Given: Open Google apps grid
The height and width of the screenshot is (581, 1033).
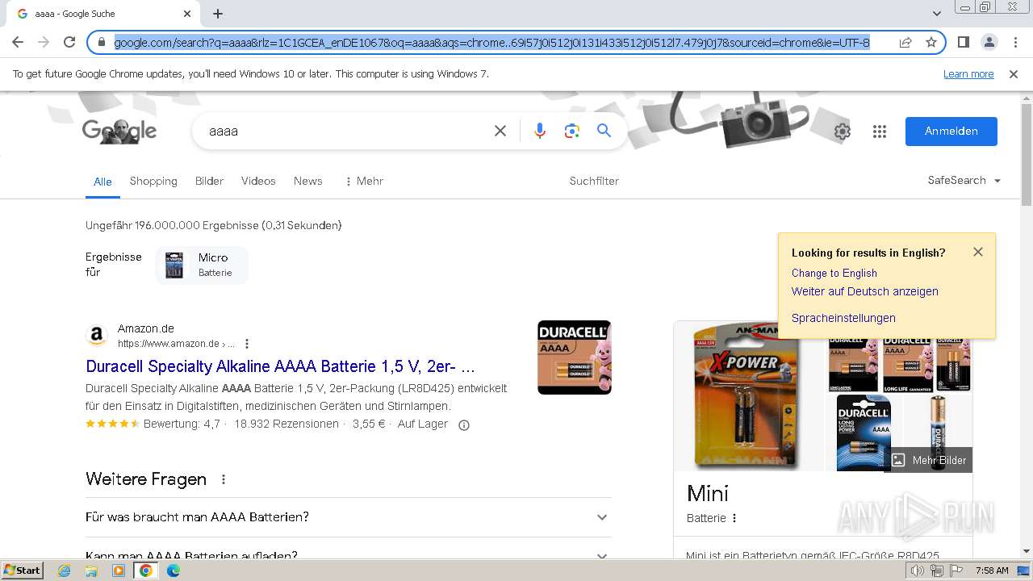Looking at the screenshot, I should click(880, 132).
